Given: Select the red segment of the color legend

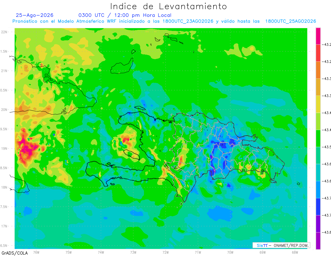Looking at the screenshot, I should point(318,53).
